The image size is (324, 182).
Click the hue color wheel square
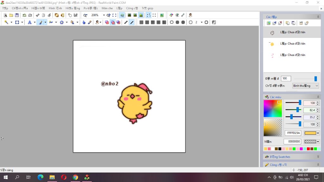pos(273,109)
